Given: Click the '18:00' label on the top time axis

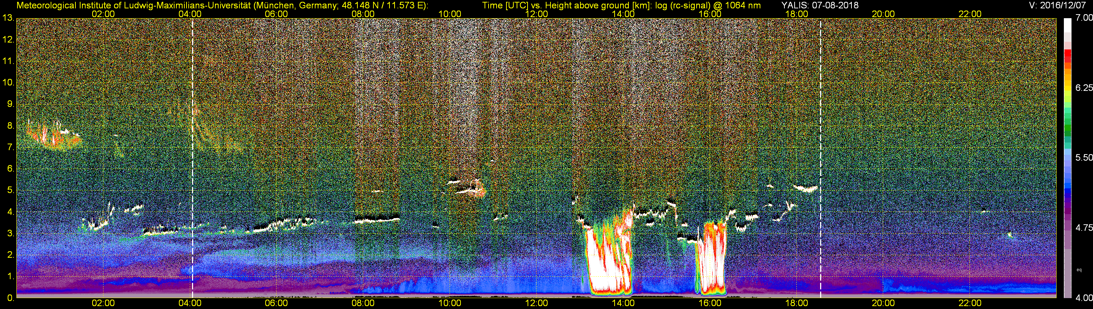Looking at the screenshot, I should click(797, 14).
